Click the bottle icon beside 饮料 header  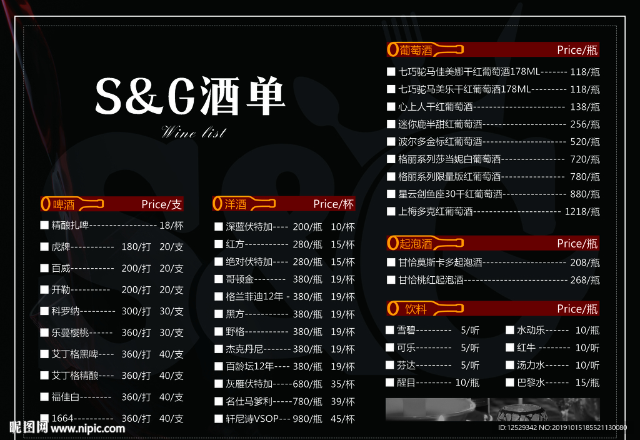[425, 309]
